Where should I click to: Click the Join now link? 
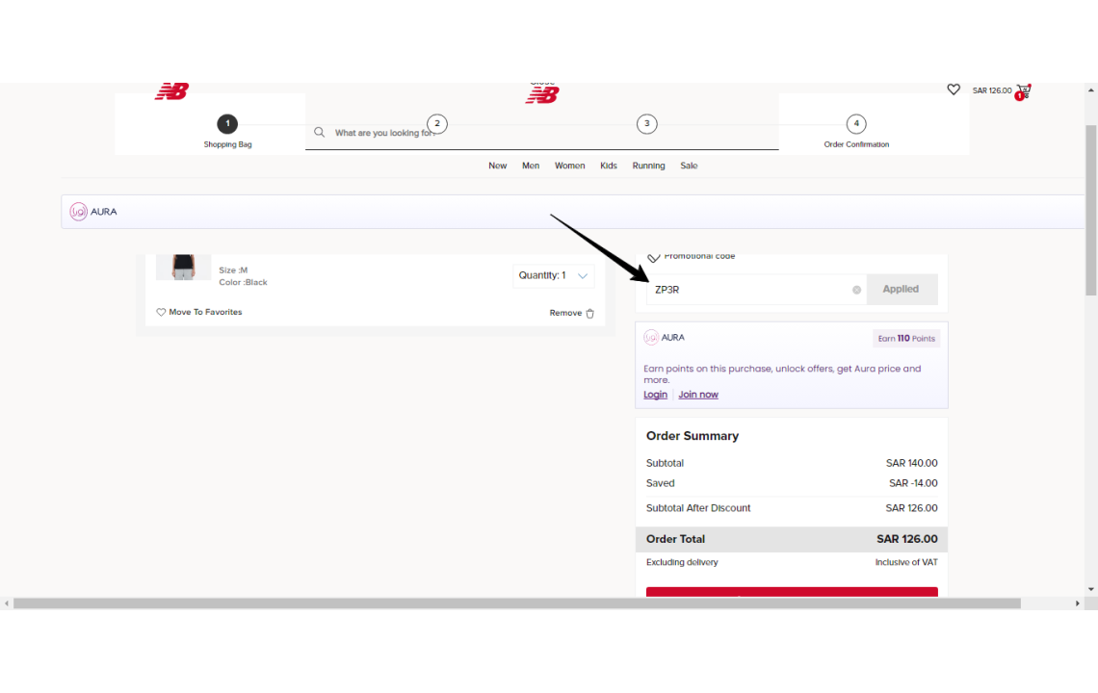pos(698,395)
